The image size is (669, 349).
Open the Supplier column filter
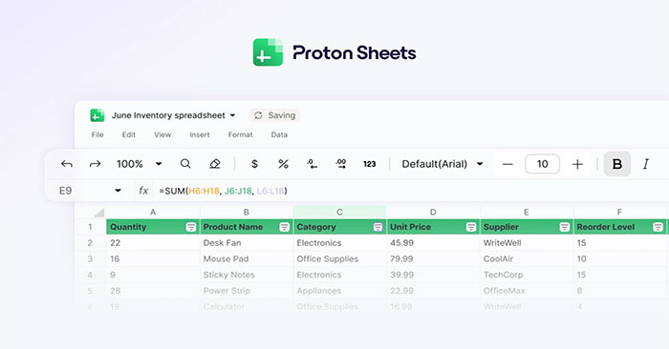pos(565,227)
